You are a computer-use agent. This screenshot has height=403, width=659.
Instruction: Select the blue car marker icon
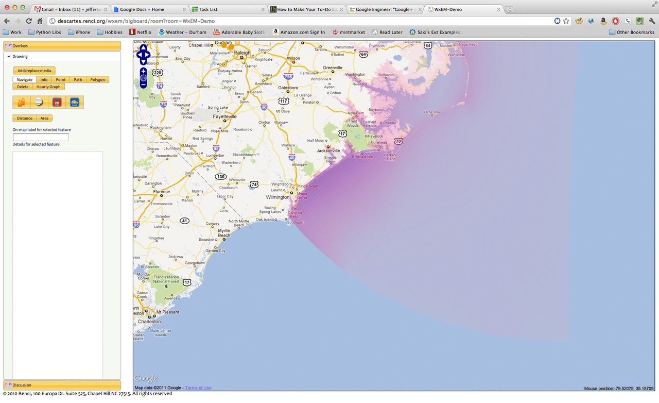[x=75, y=103]
